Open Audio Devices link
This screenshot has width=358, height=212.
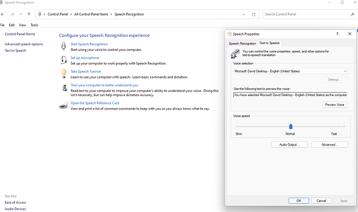point(15,209)
